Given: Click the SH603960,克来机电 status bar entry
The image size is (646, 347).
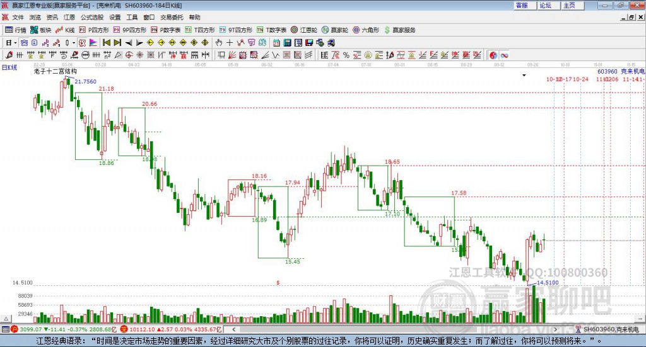Looking at the screenshot, I should [x=611, y=329].
